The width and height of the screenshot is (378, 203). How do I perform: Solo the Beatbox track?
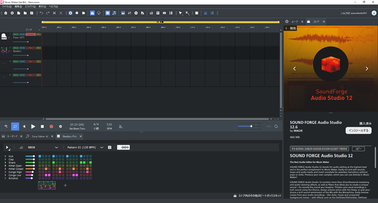[16, 48]
